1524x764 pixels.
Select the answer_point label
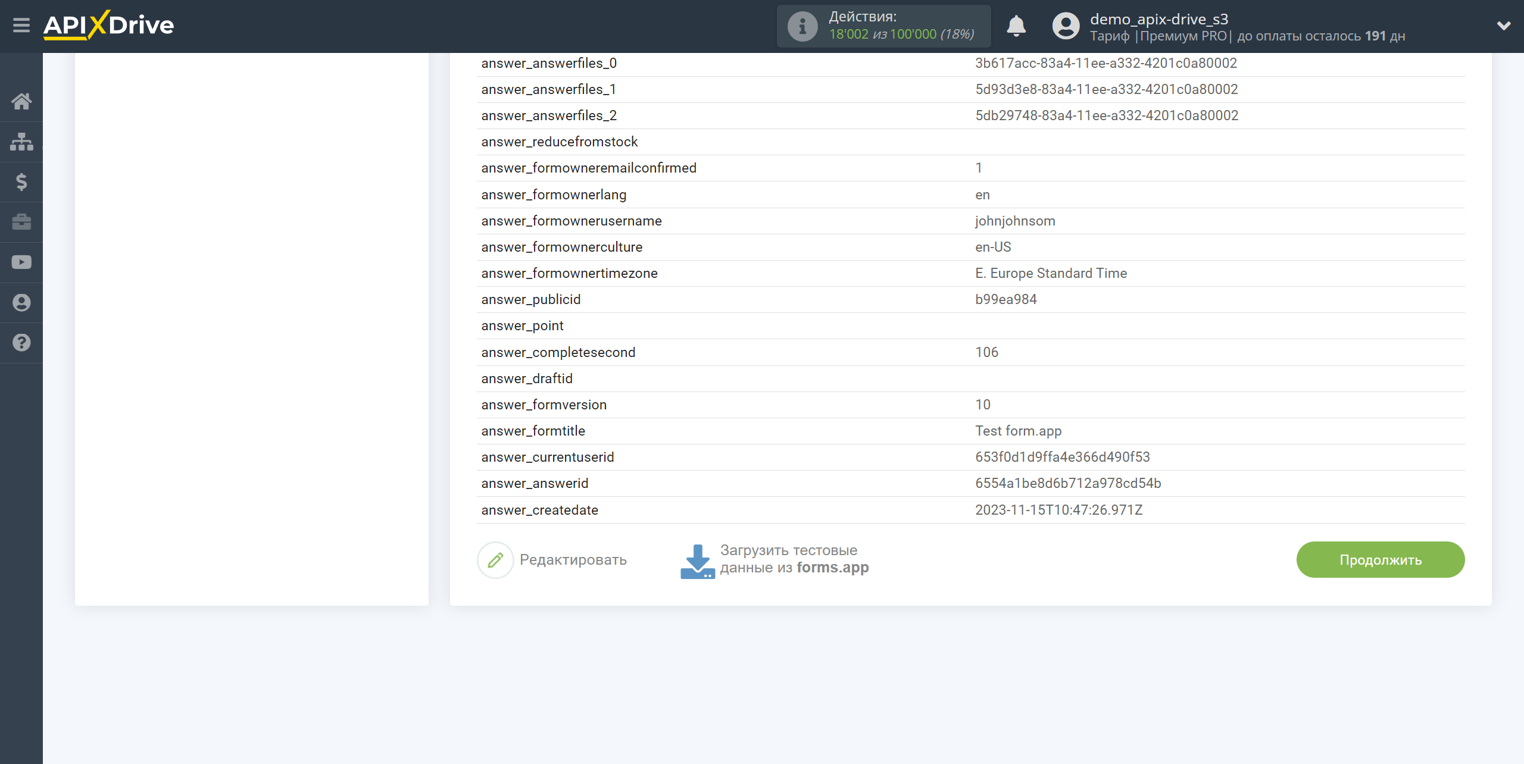(522, 325)
